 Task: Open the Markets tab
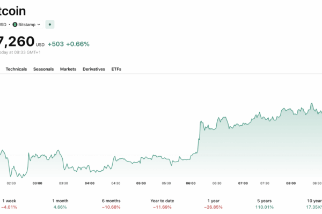coord(68,69)
